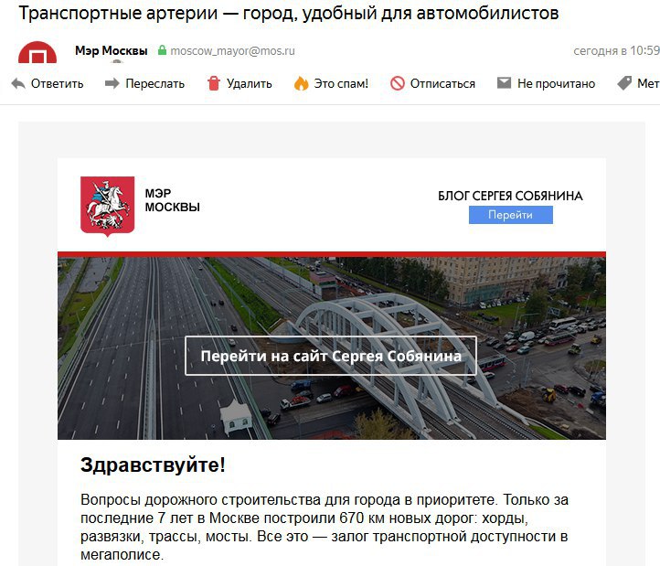Mark the message with Это спам!

point(341,83)
